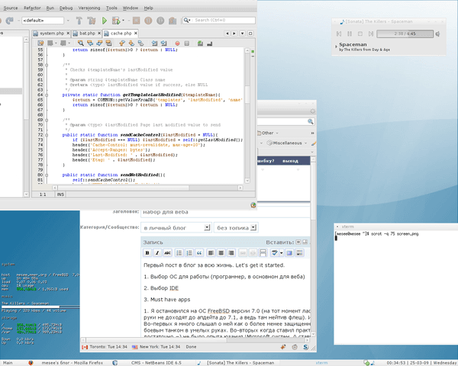Viewport: 458px width, 366px height.
Task: Click the Debug project icon in NetBeans
Action: coord(116,21)
